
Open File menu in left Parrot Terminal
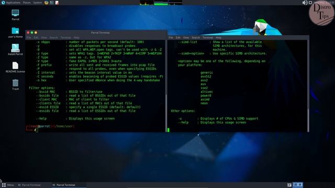coord(29,38)
